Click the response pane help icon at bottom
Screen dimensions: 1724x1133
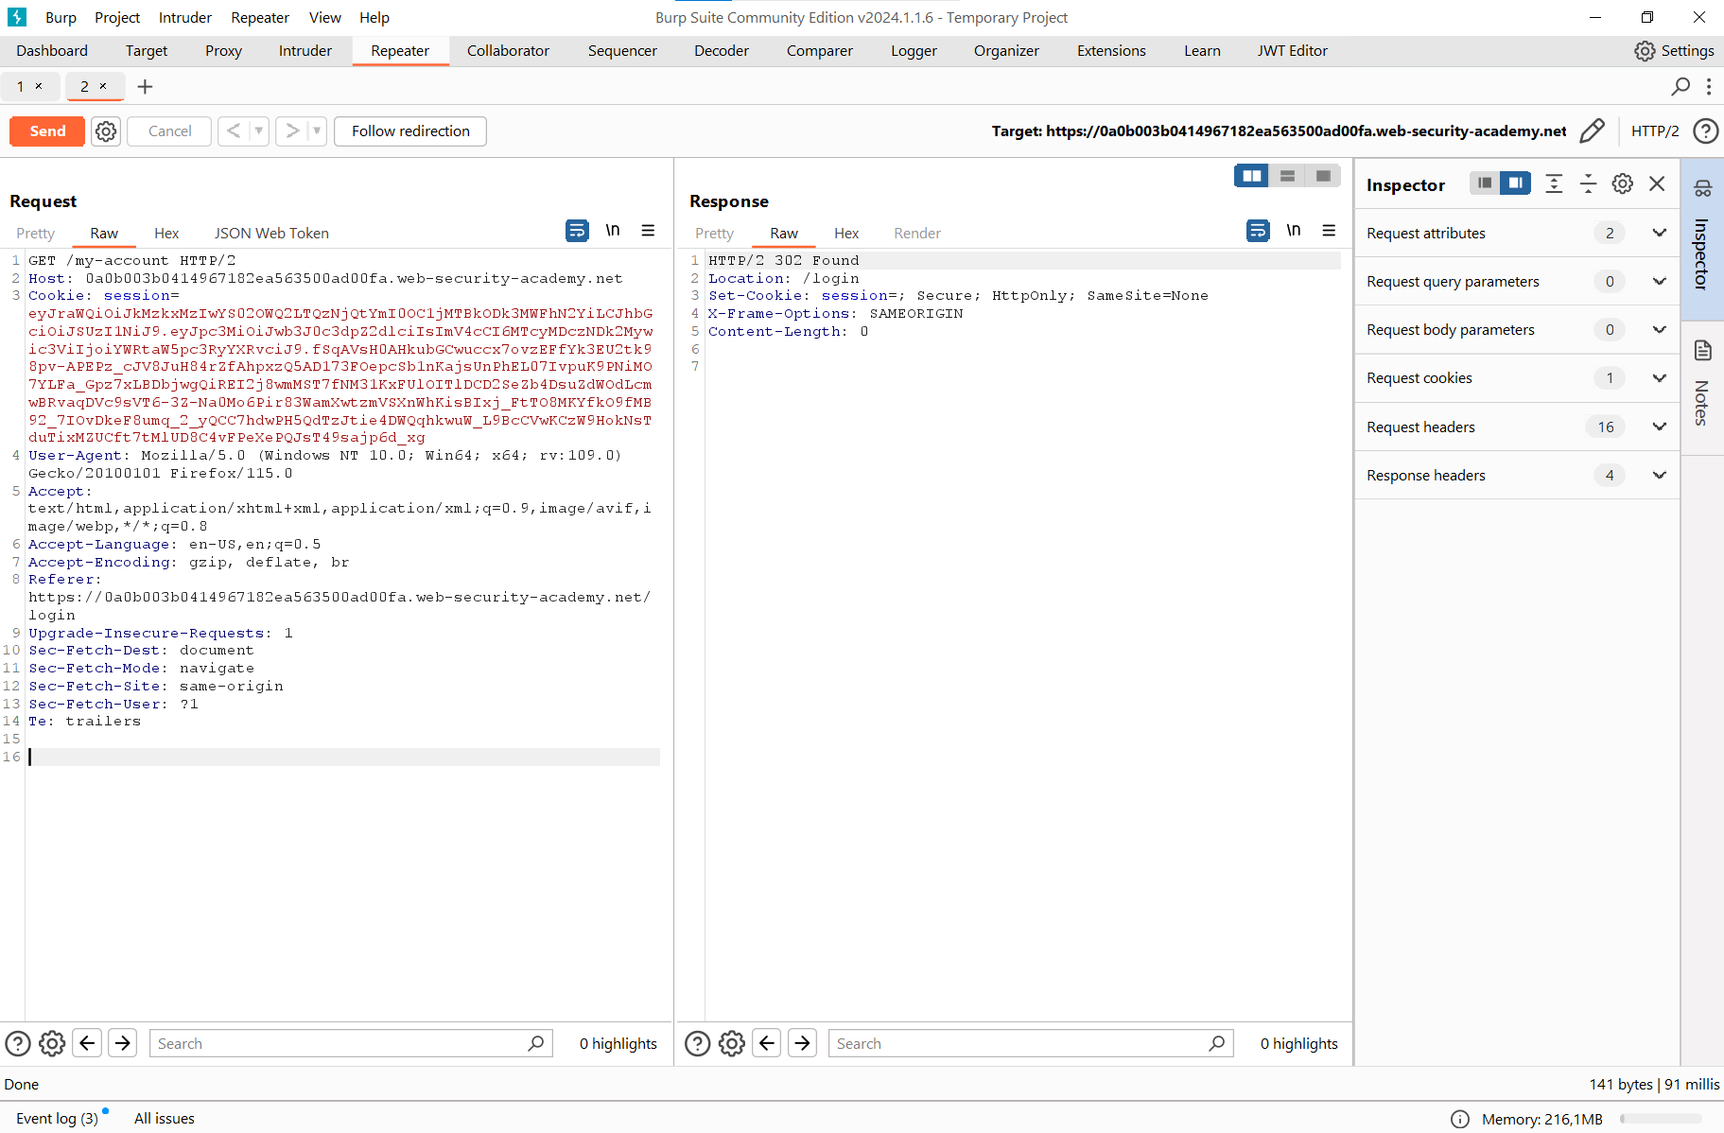tap(697, 1043)
